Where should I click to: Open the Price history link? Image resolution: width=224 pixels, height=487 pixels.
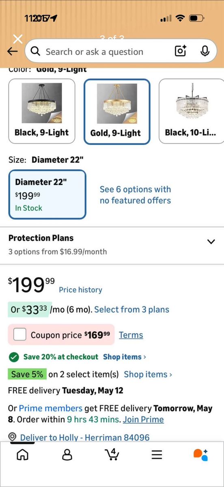tap(80, 290)
